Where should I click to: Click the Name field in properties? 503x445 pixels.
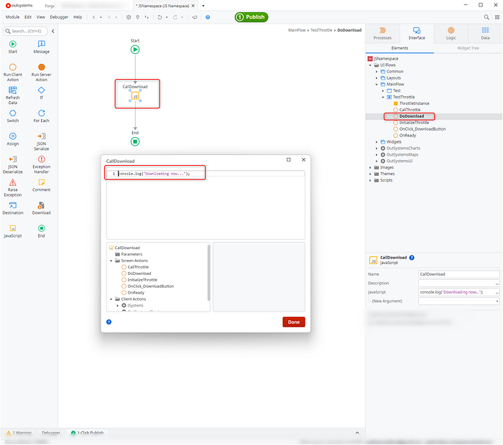pyautogui.click(x=458, y=274)
